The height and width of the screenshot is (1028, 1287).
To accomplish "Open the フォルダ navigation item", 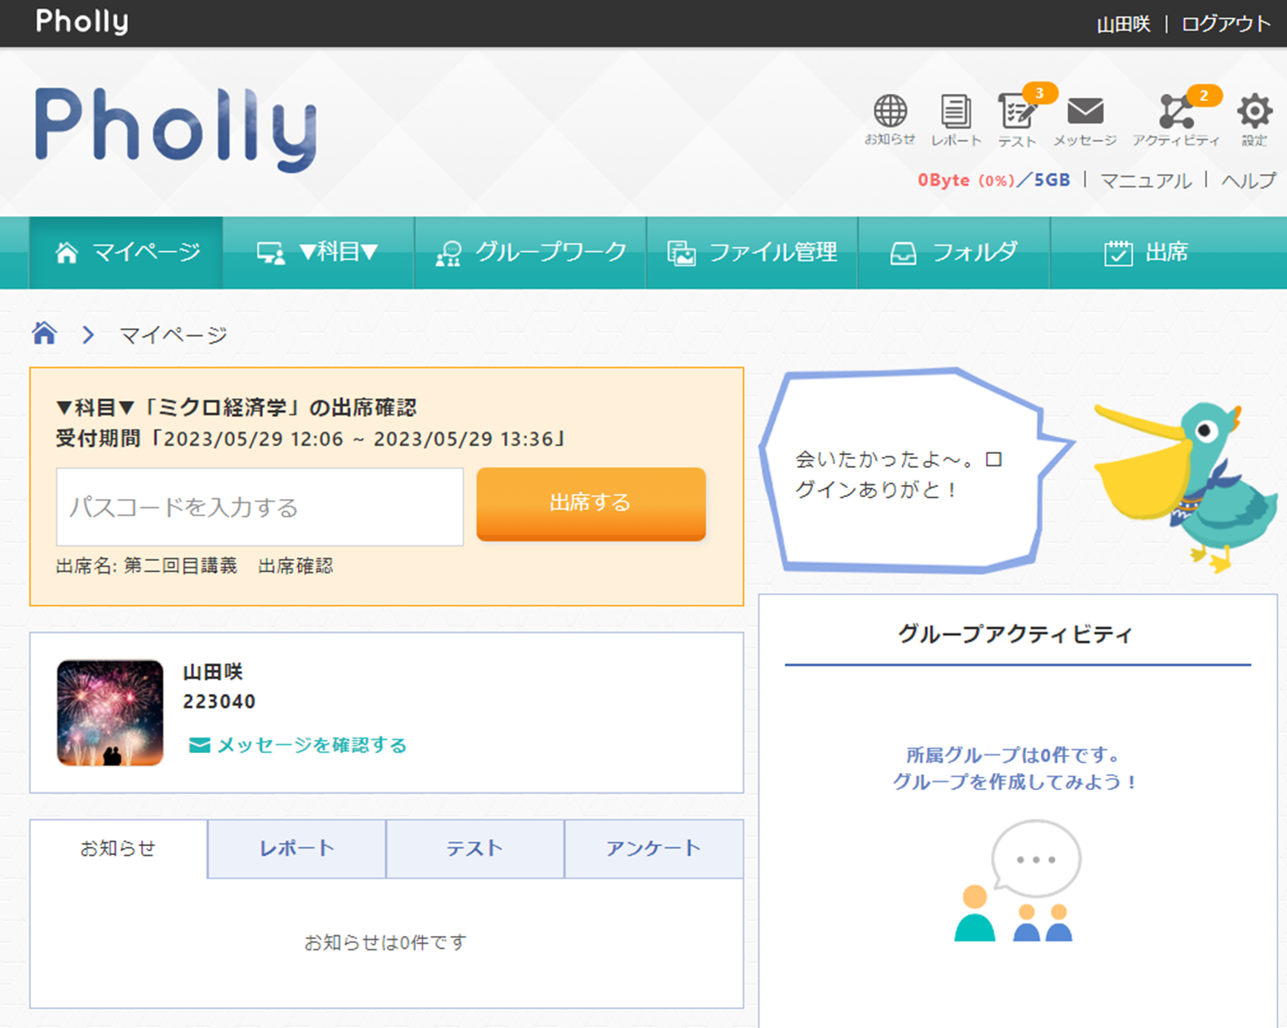I will tap(953, 253).
